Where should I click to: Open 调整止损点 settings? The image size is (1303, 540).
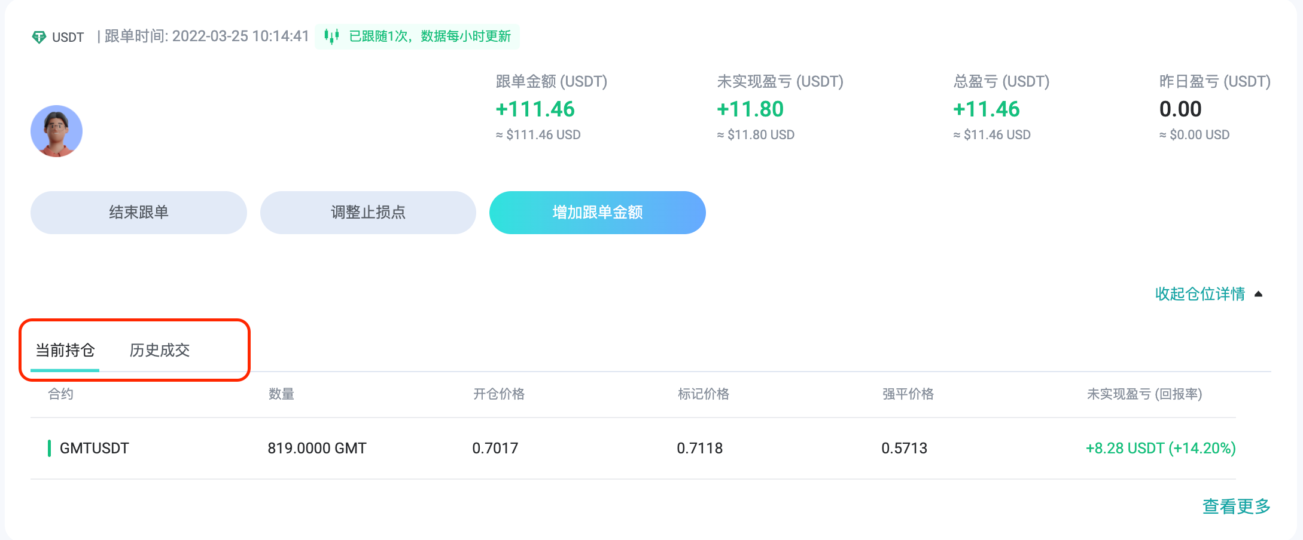pyautogui.click(x=368, y=212)
